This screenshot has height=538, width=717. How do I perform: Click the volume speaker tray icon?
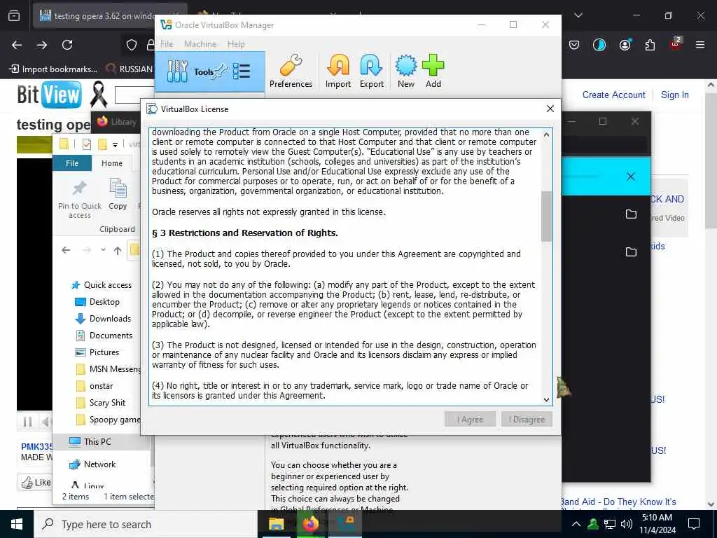627,524
